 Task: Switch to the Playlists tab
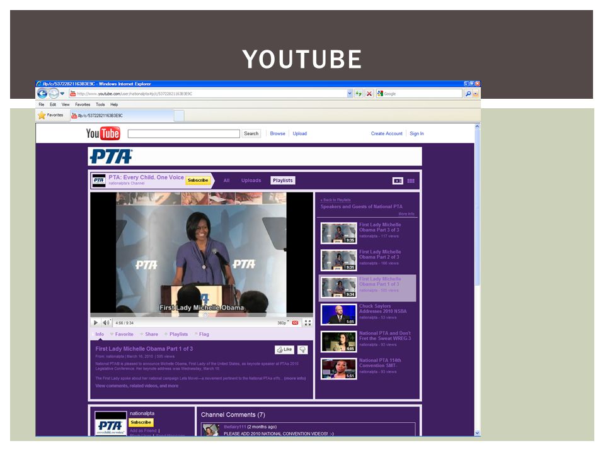(283, 181)
